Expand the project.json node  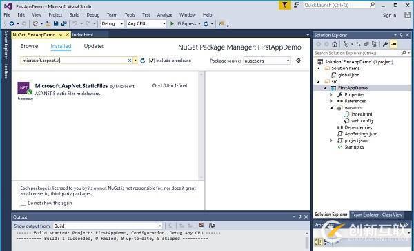coord(331,140)
